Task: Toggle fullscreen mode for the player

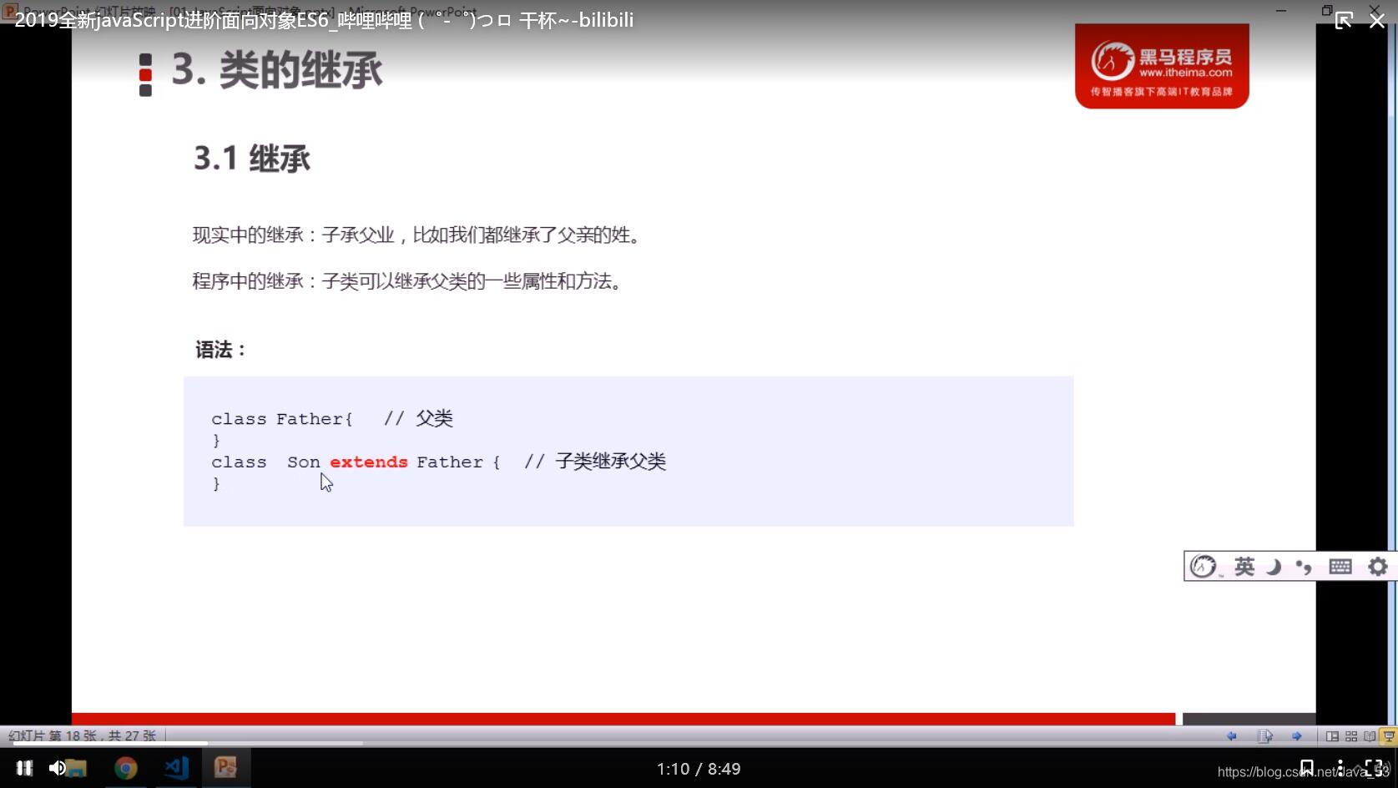Action: coord(1373,768)
